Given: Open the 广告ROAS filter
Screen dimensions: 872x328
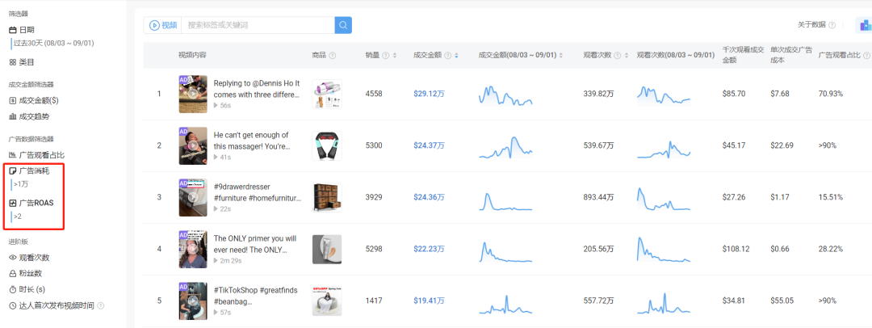Looking at the screenshot, I should (x=31, y=204).
